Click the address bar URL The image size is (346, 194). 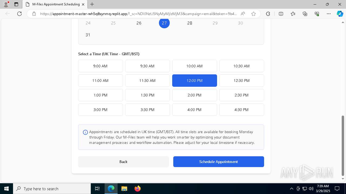coord(138,14)
